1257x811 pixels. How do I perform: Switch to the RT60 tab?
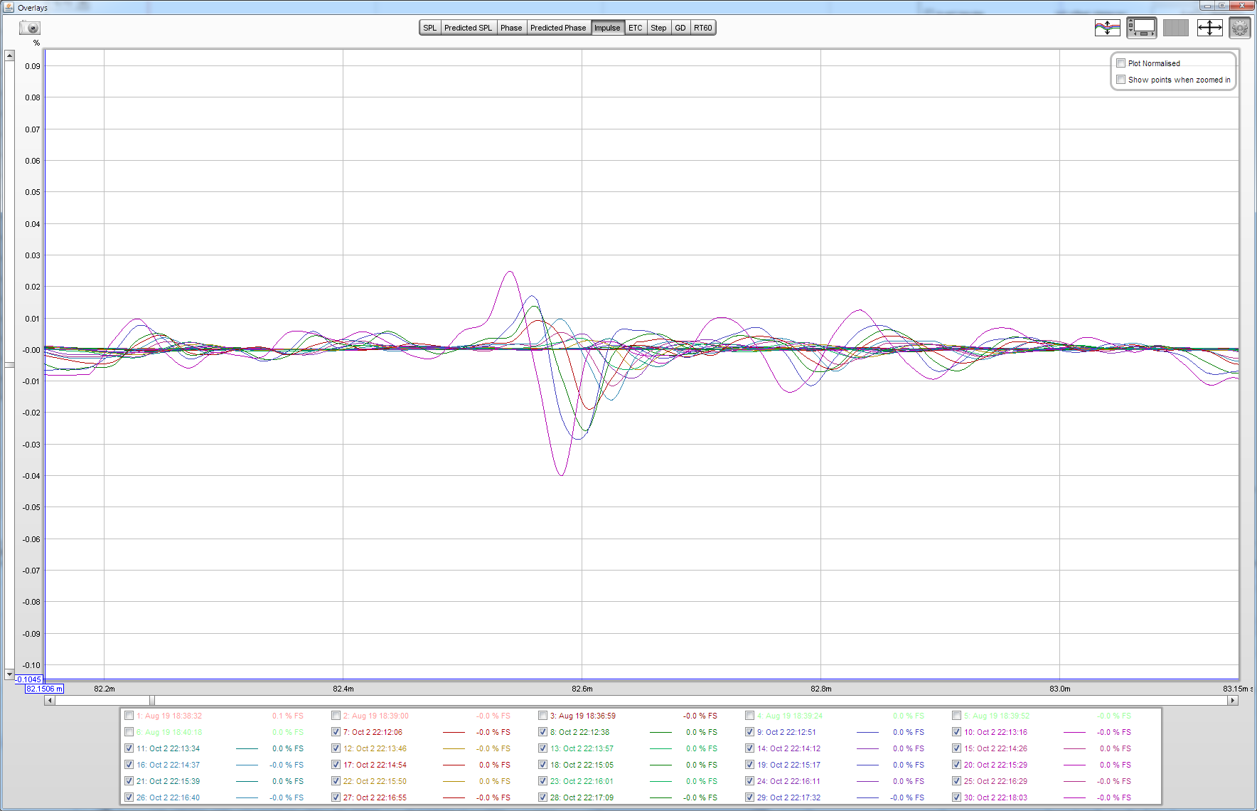click(702, 28)
